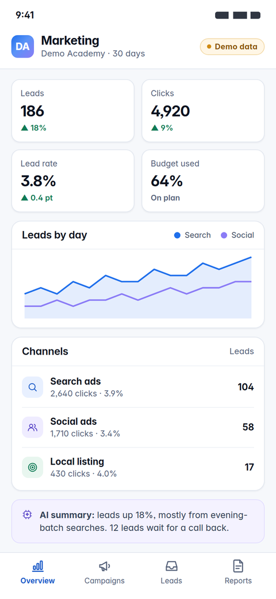Click the green up arrow beside 0.4 pt
This screenshot has height=599, width=276.
coord(25,198)
